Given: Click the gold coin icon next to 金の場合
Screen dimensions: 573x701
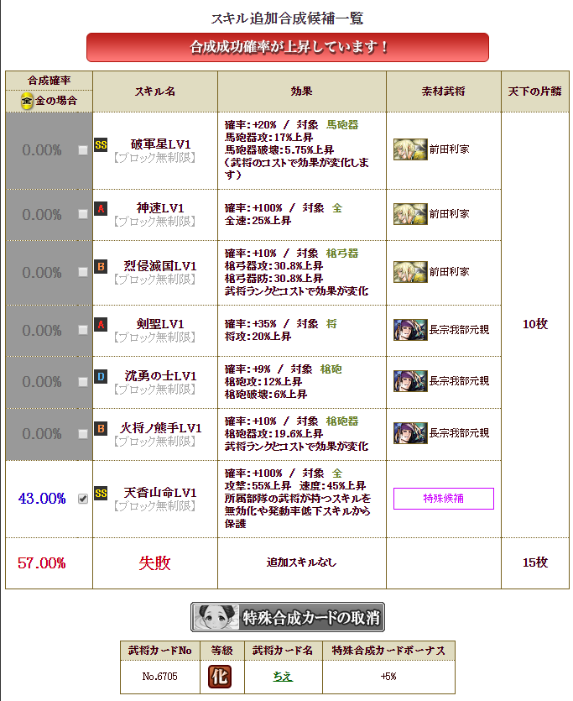Looking at the screenshot, I should (x=27, y=101).
